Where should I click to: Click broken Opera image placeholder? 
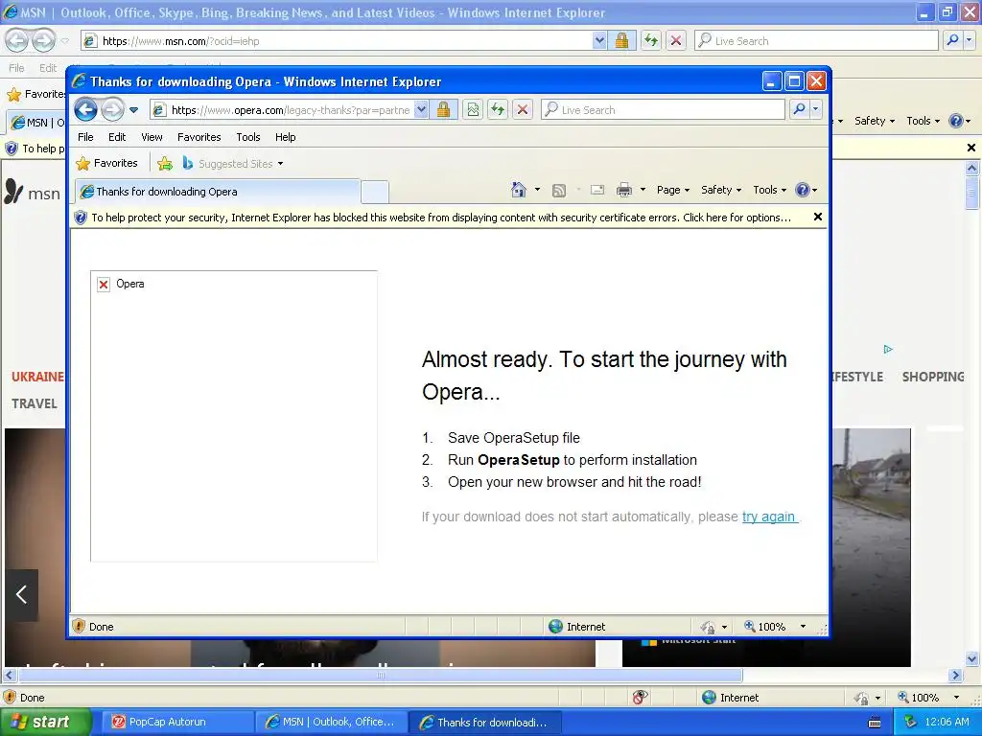click(x=234, y=416)
